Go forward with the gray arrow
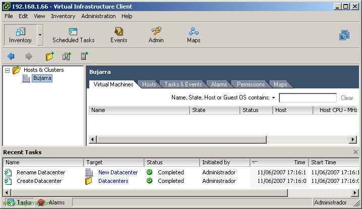 pyautogui.click(x=29, y=56)
